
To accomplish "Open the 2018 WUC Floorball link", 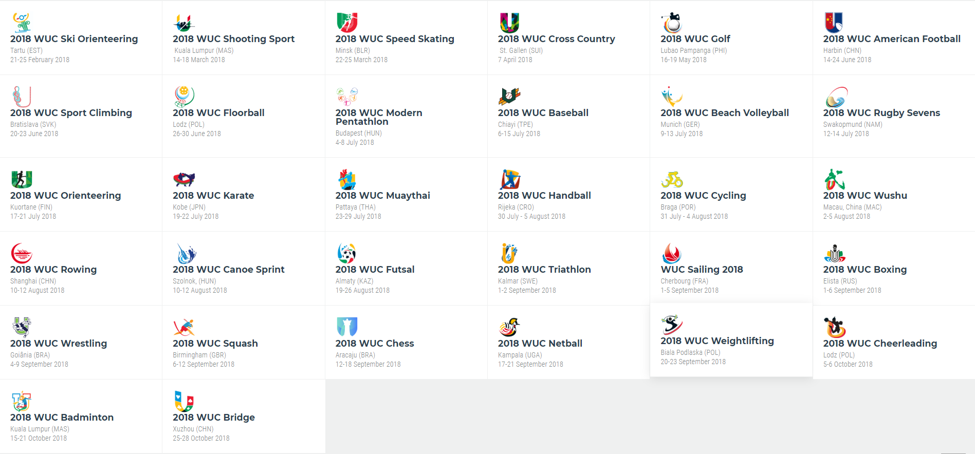I will (218, 113).
